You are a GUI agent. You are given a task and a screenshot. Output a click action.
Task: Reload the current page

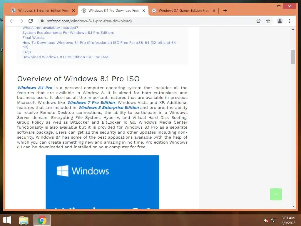click(x=31, y=21)
